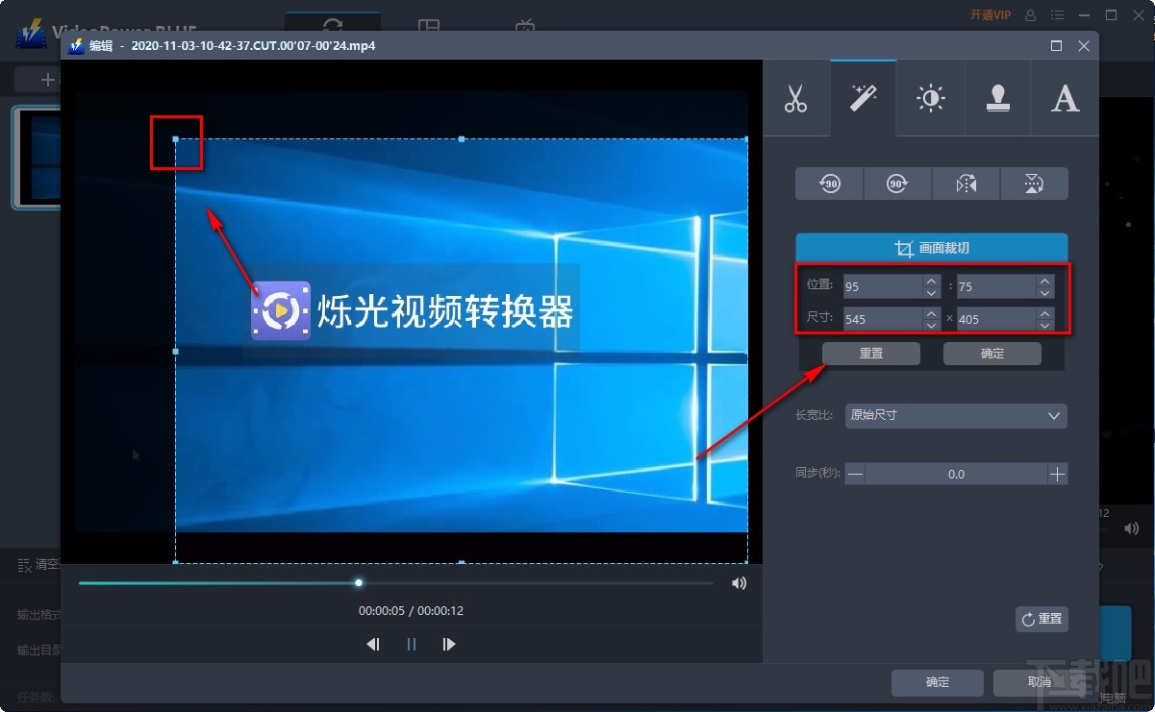Open the main window TV tab icon

coord(525,27)
